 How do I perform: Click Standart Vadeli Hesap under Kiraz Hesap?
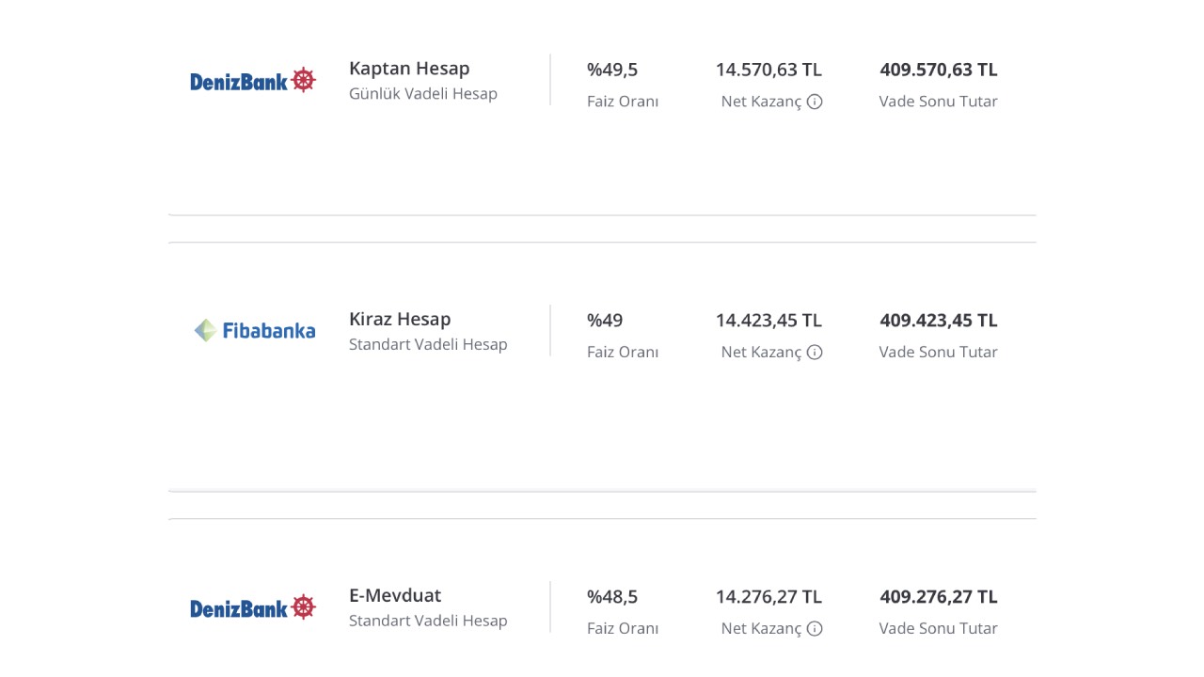[x=428, y=344]
